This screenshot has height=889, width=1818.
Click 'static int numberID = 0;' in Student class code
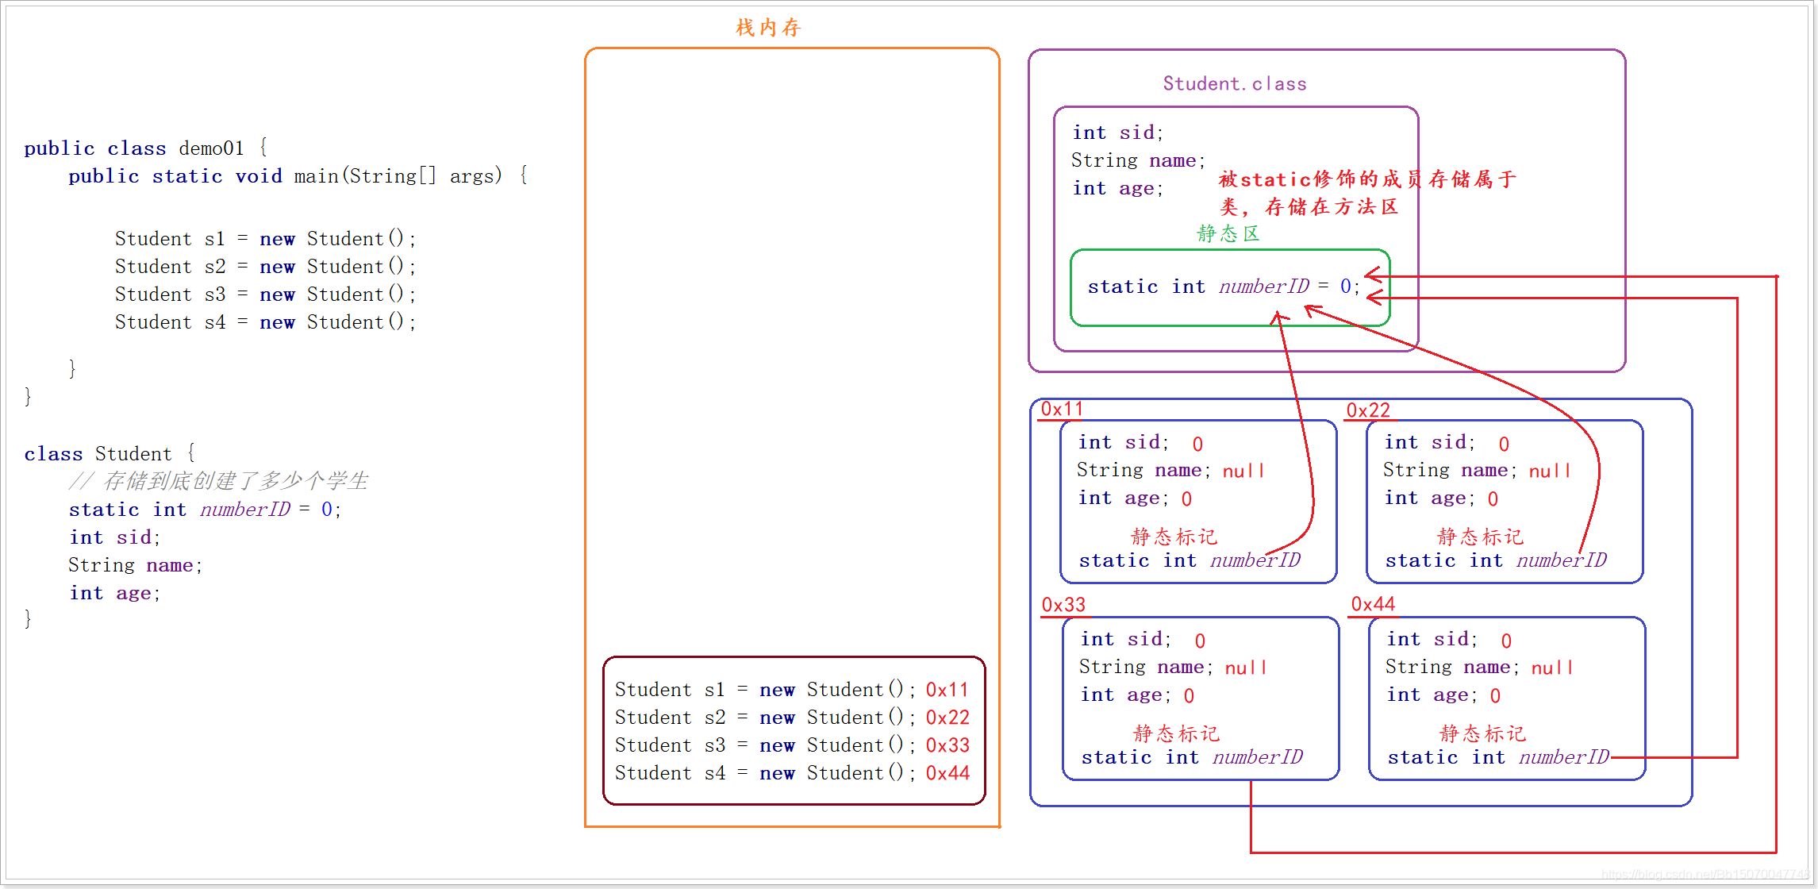pos(205,510)
